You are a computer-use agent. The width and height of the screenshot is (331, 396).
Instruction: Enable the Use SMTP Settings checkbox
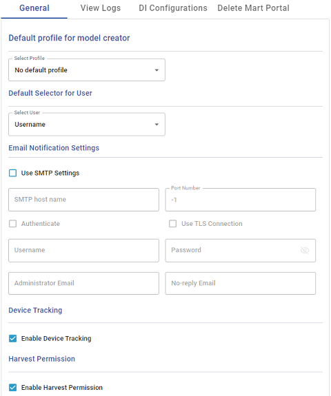click(x=12, y=173)
